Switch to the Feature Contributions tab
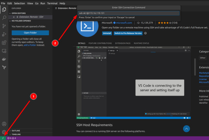The height and width of the screenshot is (140, 209). (100, 43)
